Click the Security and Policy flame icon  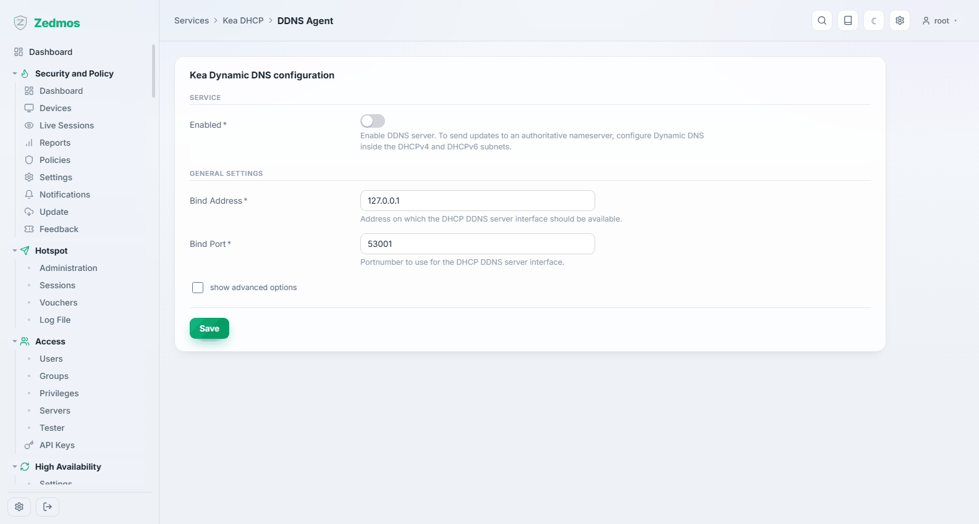25,73
